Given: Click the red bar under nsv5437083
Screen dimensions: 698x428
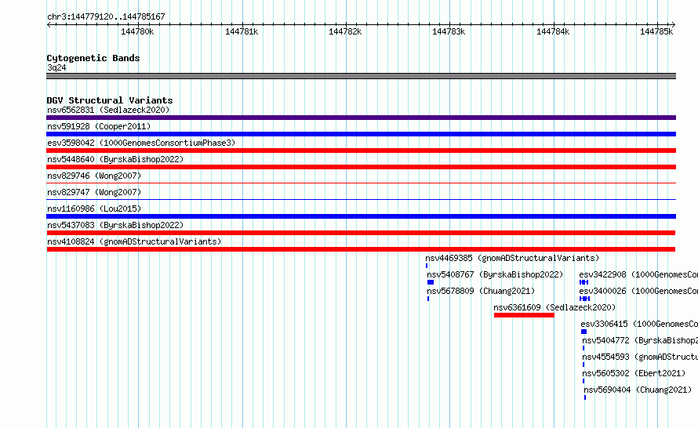Looking at the screenshot, I should click(x=361, y=233).
